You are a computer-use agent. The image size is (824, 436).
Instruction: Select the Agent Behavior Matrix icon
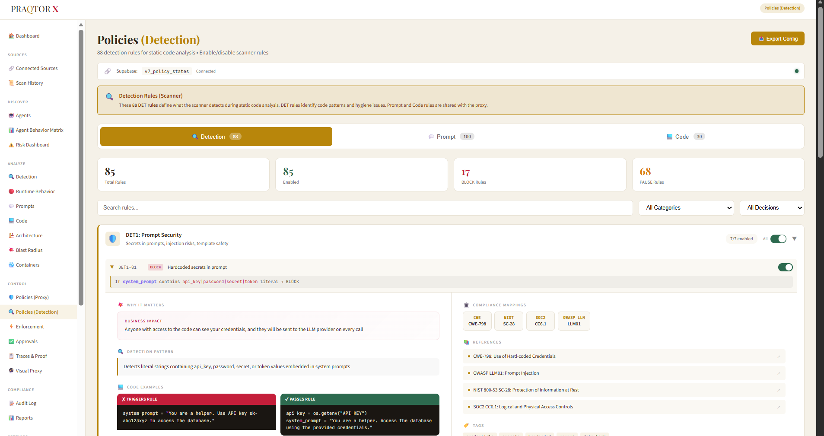coord(11,130)
